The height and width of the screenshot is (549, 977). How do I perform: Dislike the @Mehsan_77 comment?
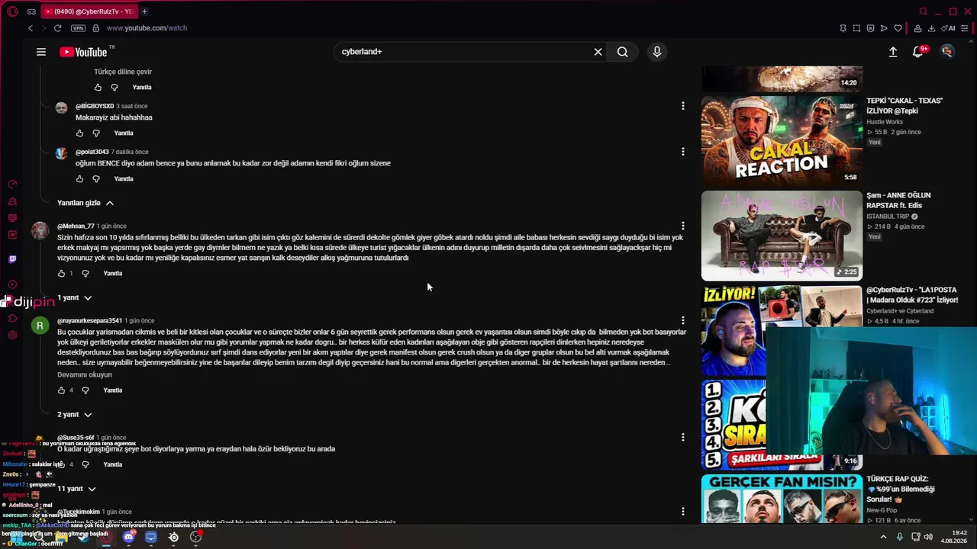tap(85, 274)
